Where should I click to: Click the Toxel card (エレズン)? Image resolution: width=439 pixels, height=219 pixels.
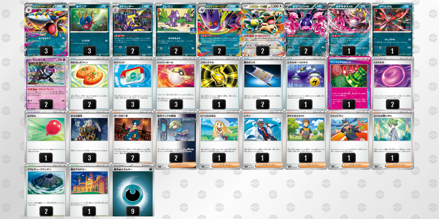[x=176, y=30]
